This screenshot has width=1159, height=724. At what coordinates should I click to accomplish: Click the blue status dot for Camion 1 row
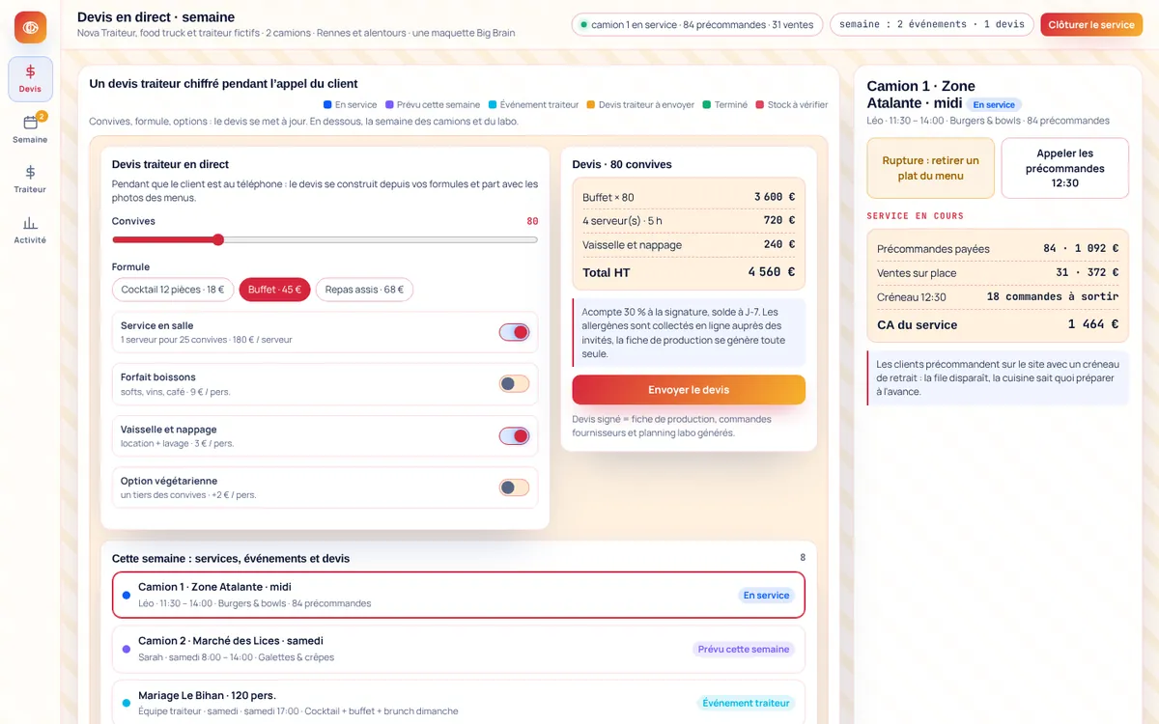127,595
